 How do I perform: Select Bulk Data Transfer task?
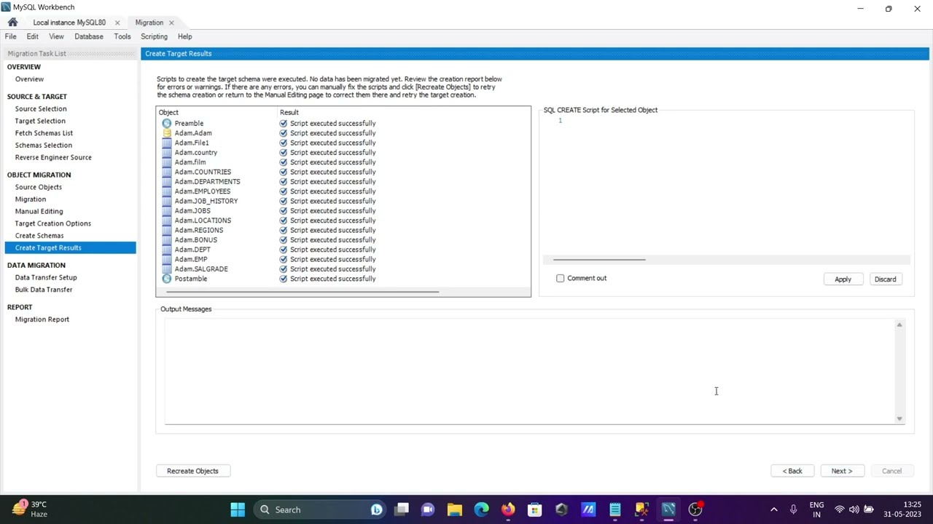44,290
